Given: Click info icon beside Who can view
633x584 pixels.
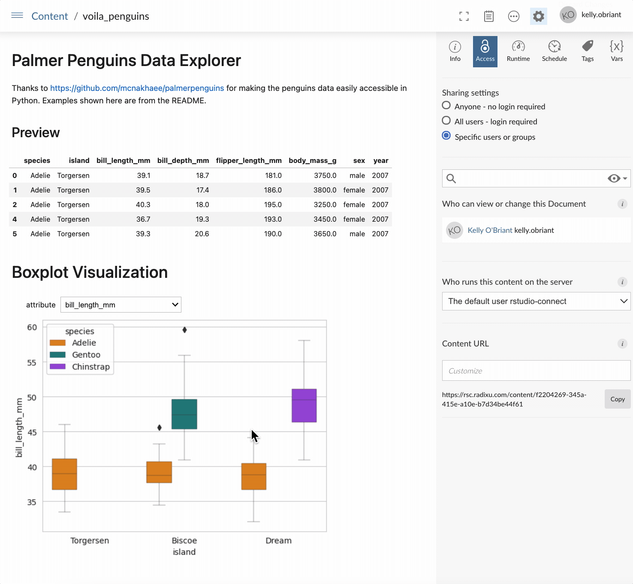Looking at the screenshot, I should click(x=622, y=204).
